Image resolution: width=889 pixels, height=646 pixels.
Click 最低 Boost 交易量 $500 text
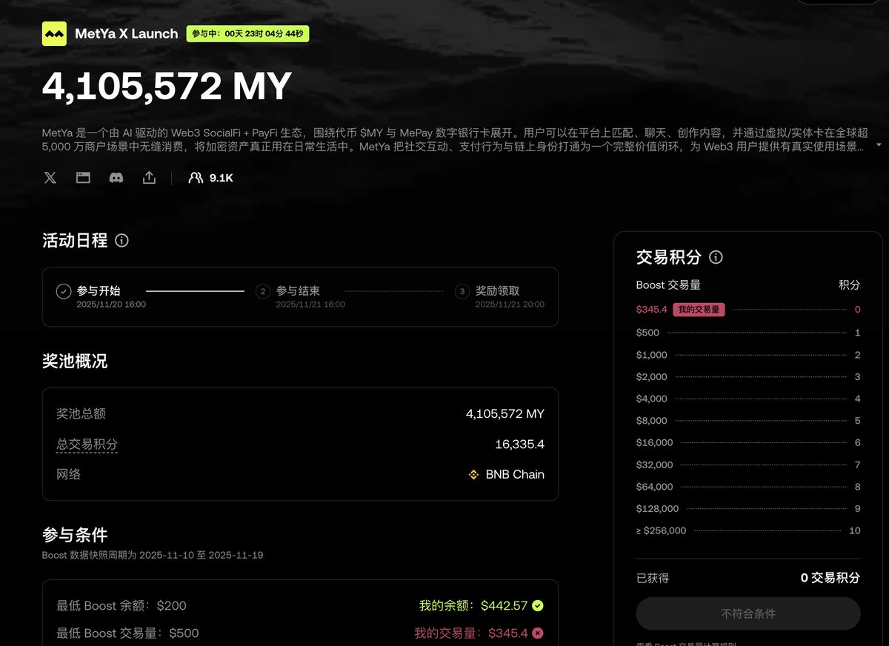(127, 633)
